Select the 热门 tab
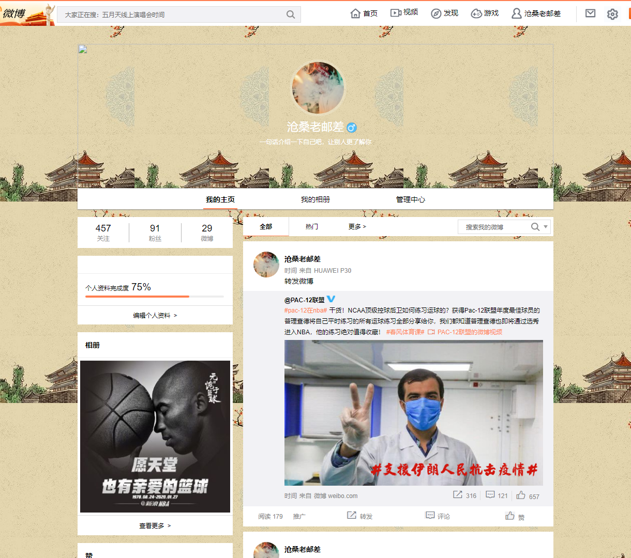The width and height of the screenshot is (631, 558). click(x=312, y=227)
